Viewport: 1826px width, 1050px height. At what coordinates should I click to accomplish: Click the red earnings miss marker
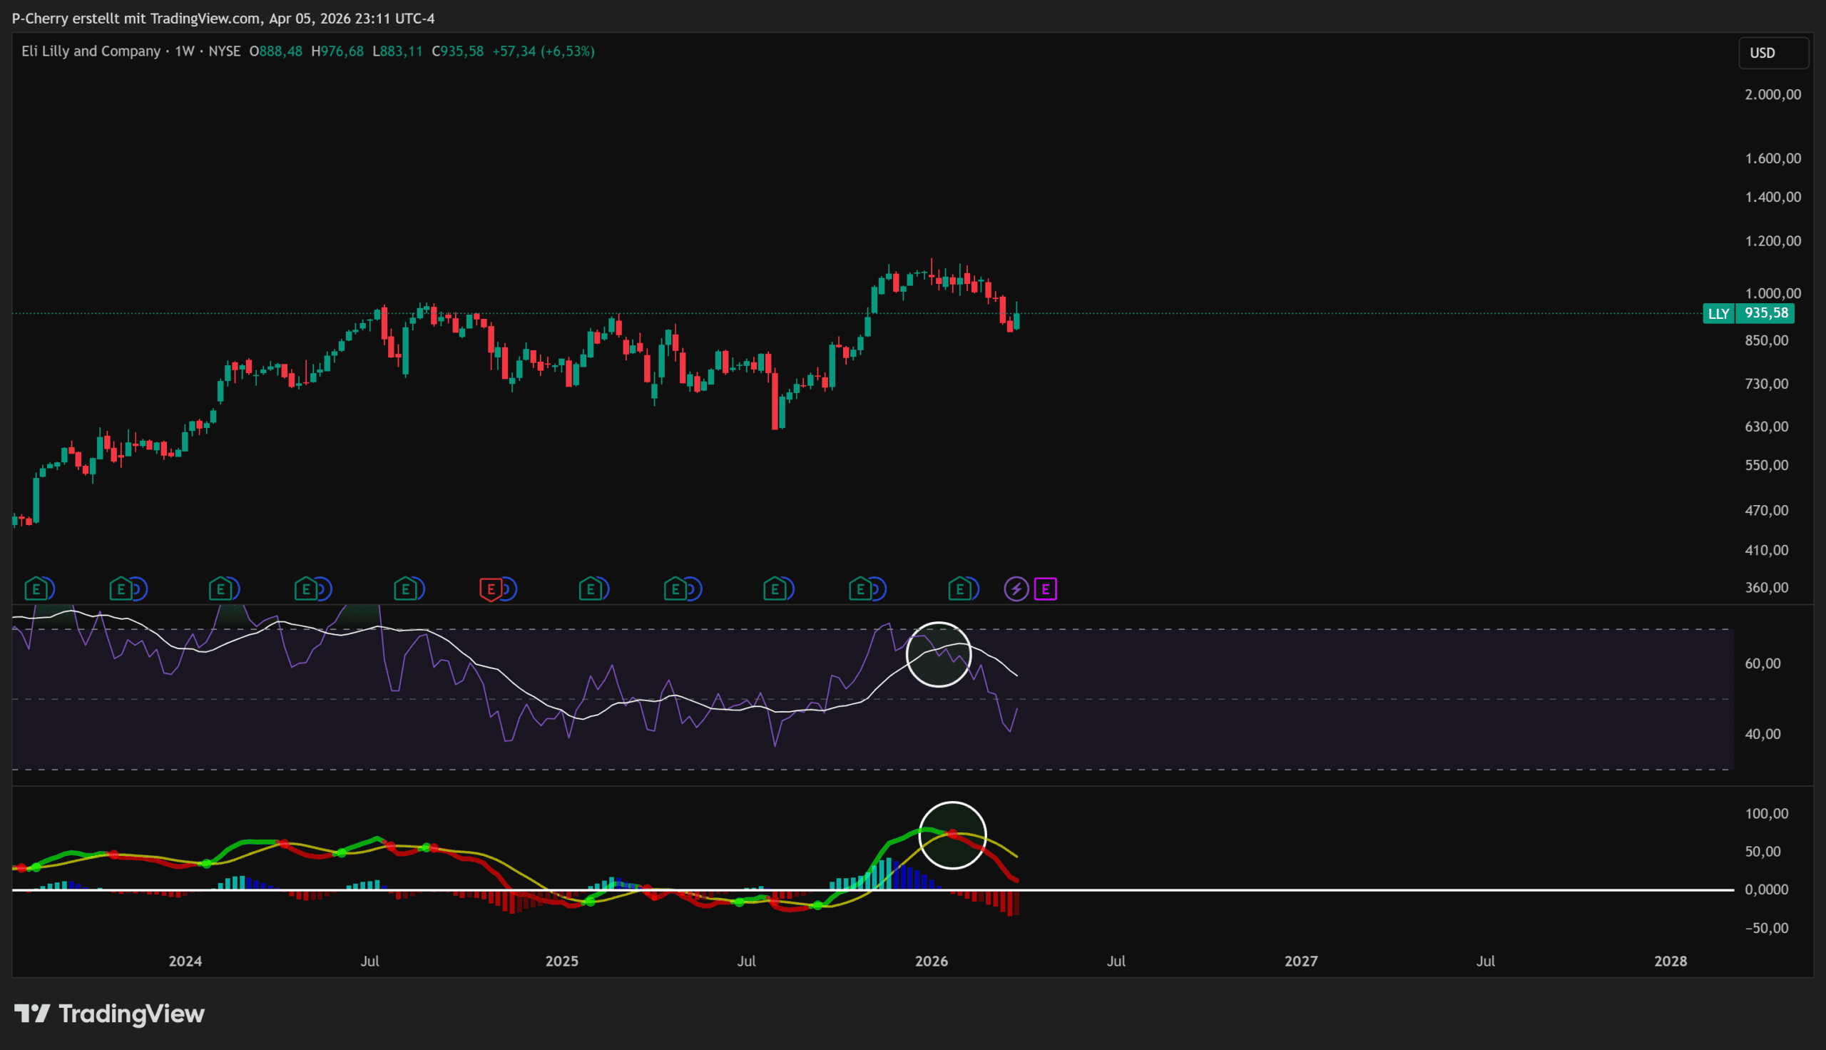[x=490, y=589]
